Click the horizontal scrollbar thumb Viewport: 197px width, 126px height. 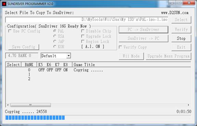tap(30, 105)
